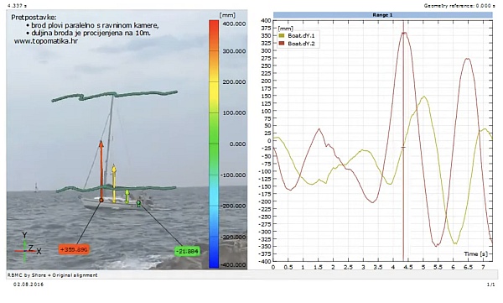Open the www.topomatika.hr link
Viewport: 503px width, 303px height.
(46, 41)
